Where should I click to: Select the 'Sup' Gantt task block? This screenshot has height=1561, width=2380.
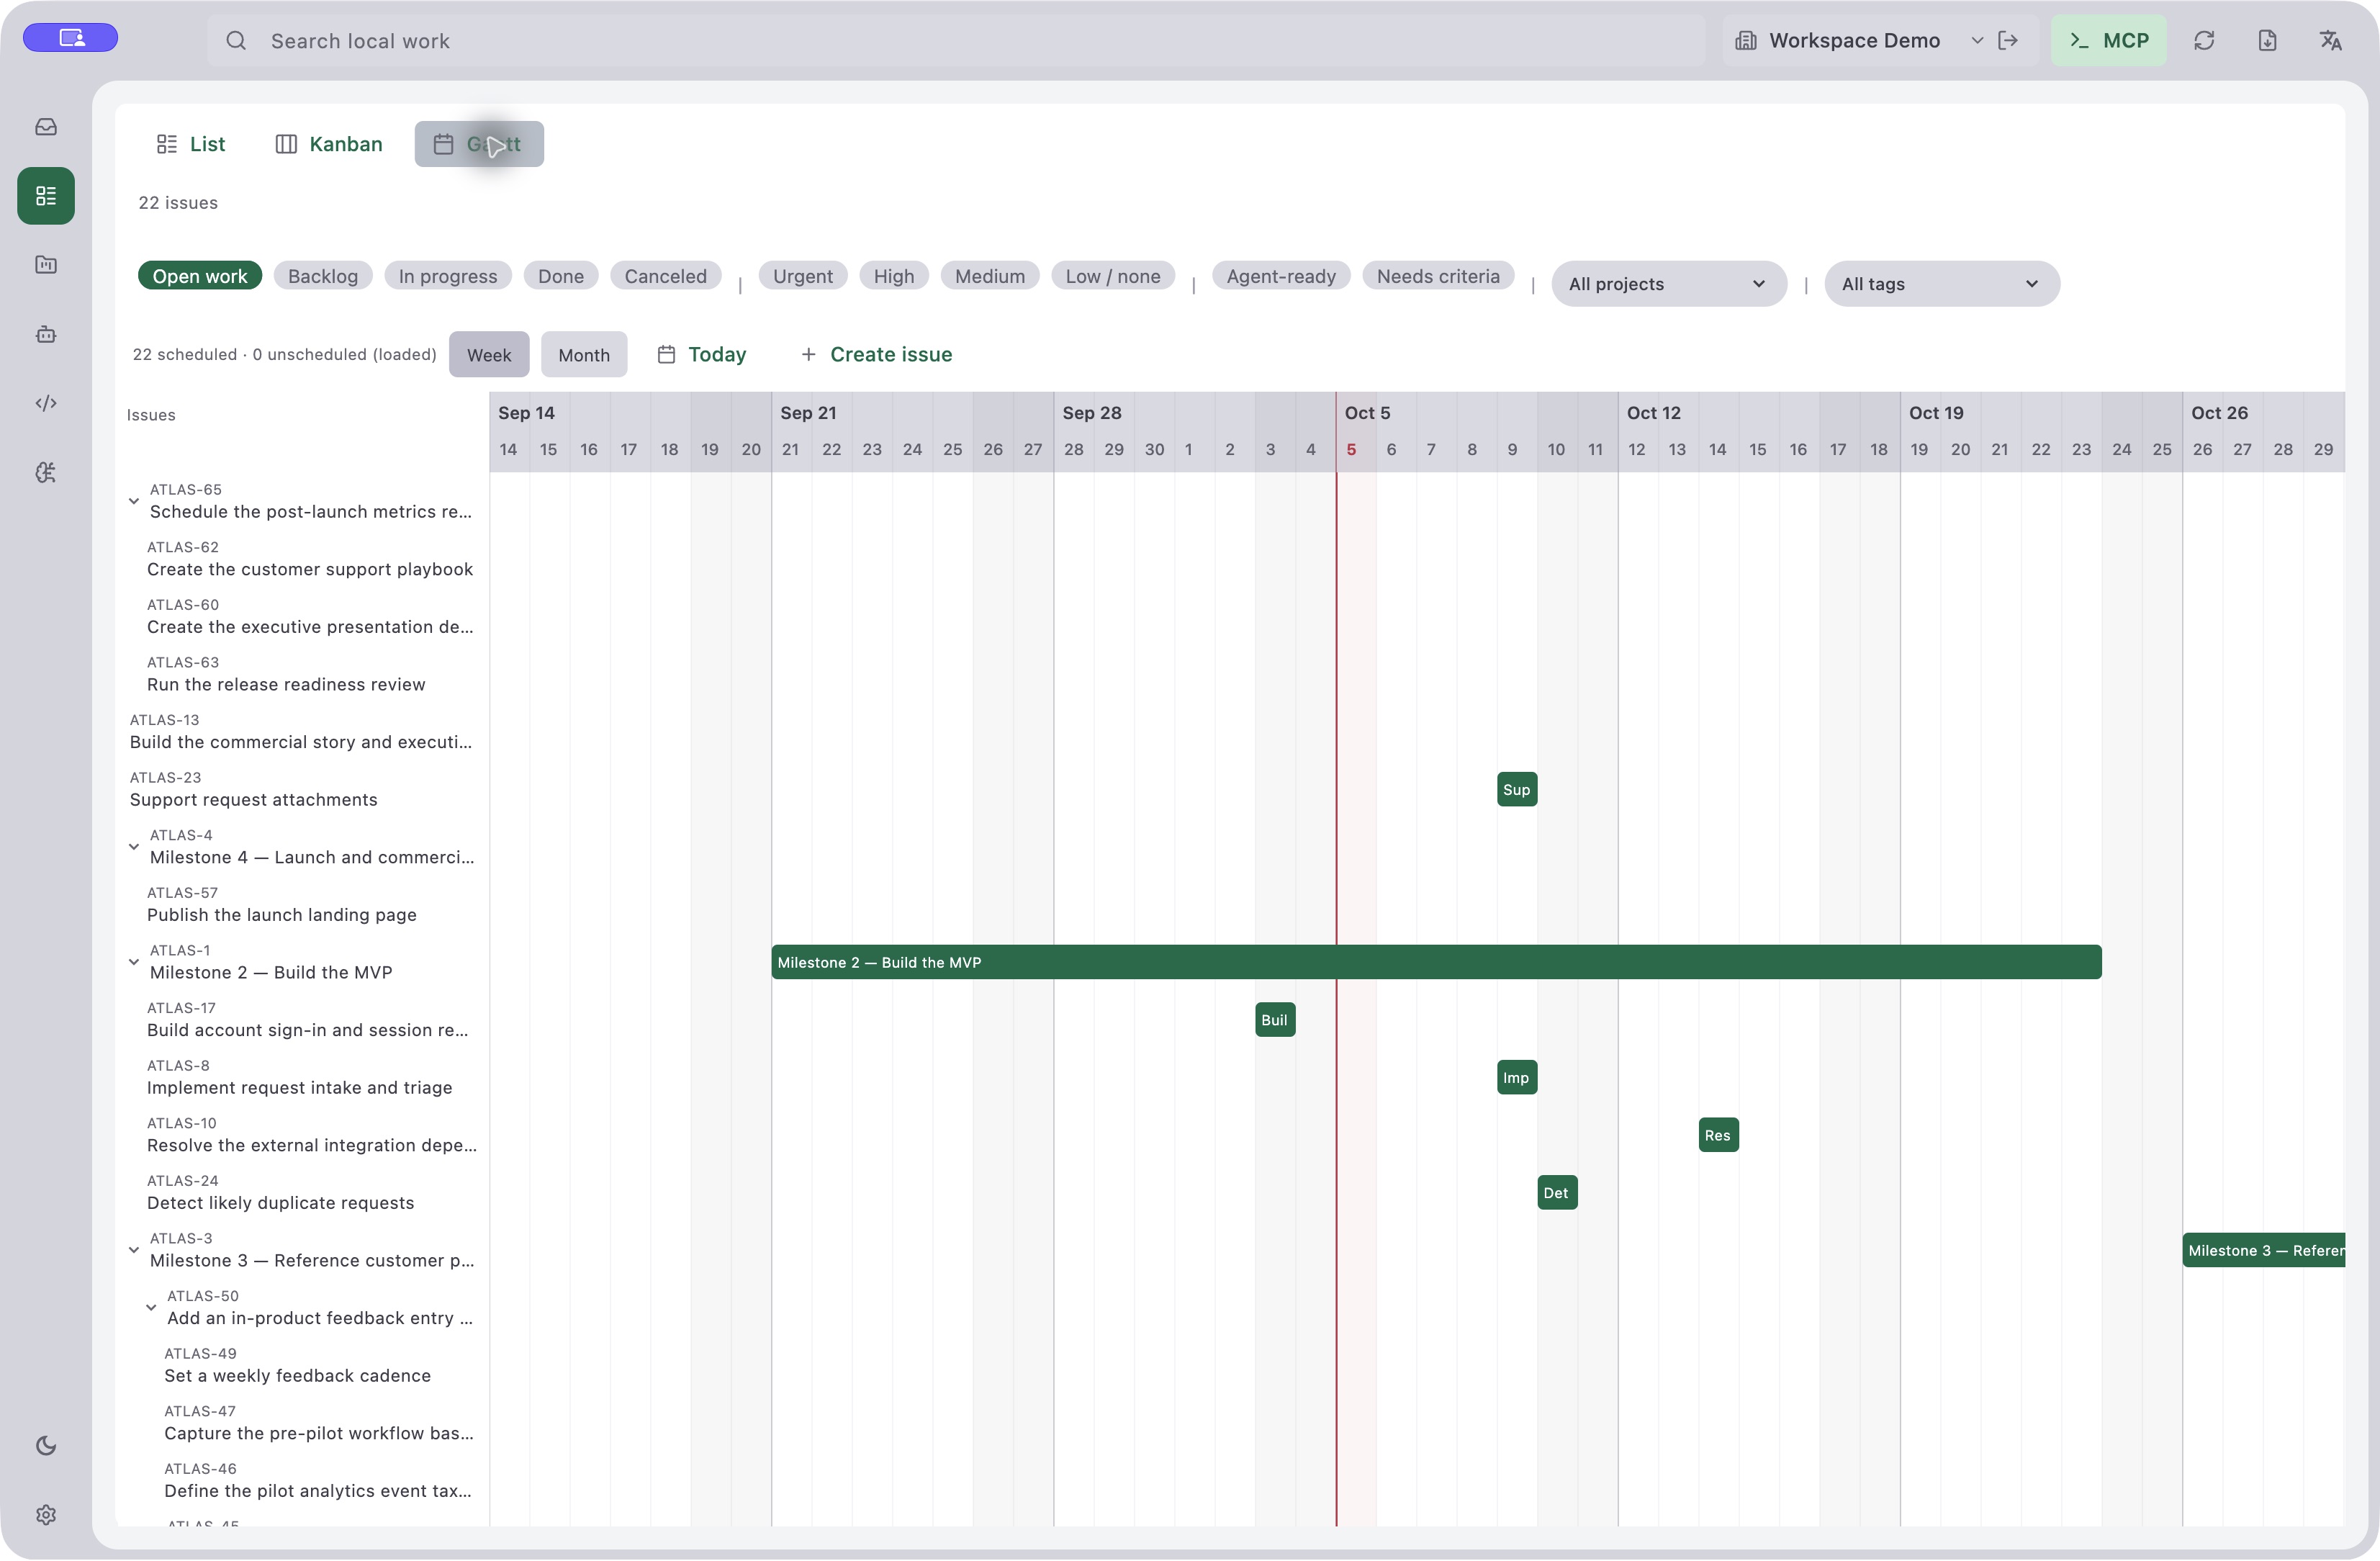[1517, 790]
